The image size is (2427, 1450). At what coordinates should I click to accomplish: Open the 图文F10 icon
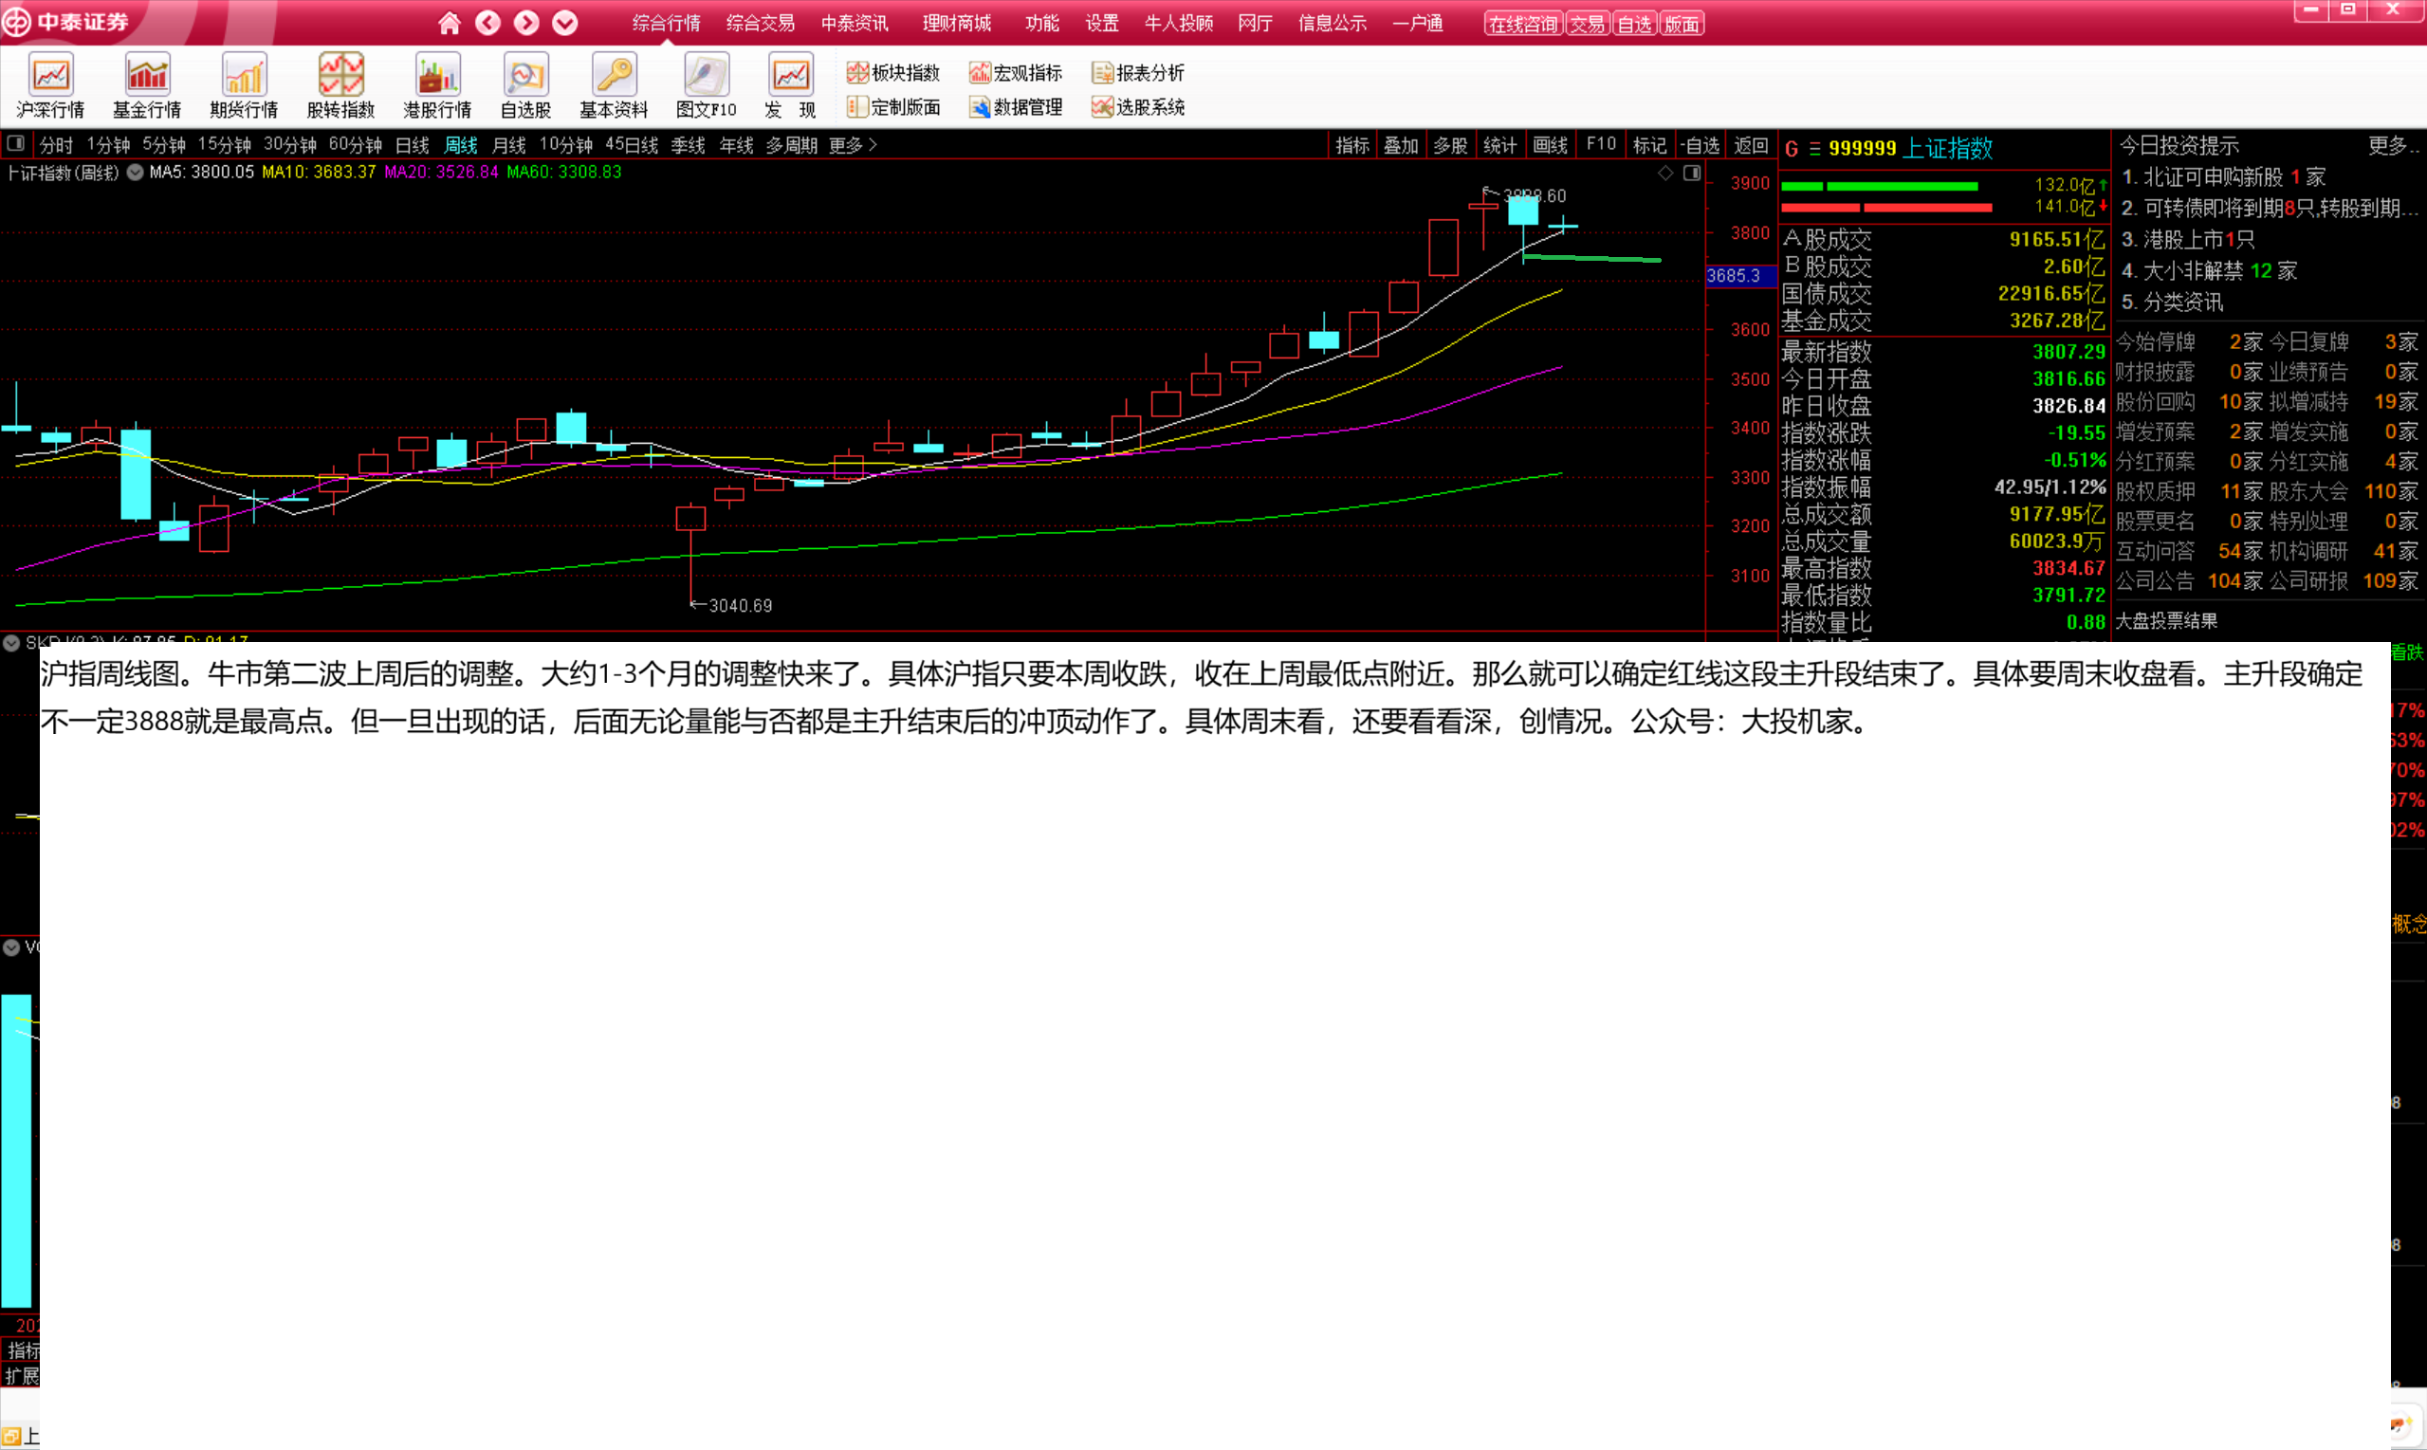(706, 75)
